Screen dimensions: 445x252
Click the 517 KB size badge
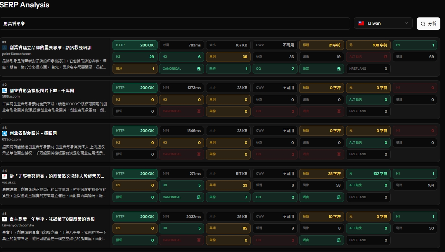[x=228, y=173]
